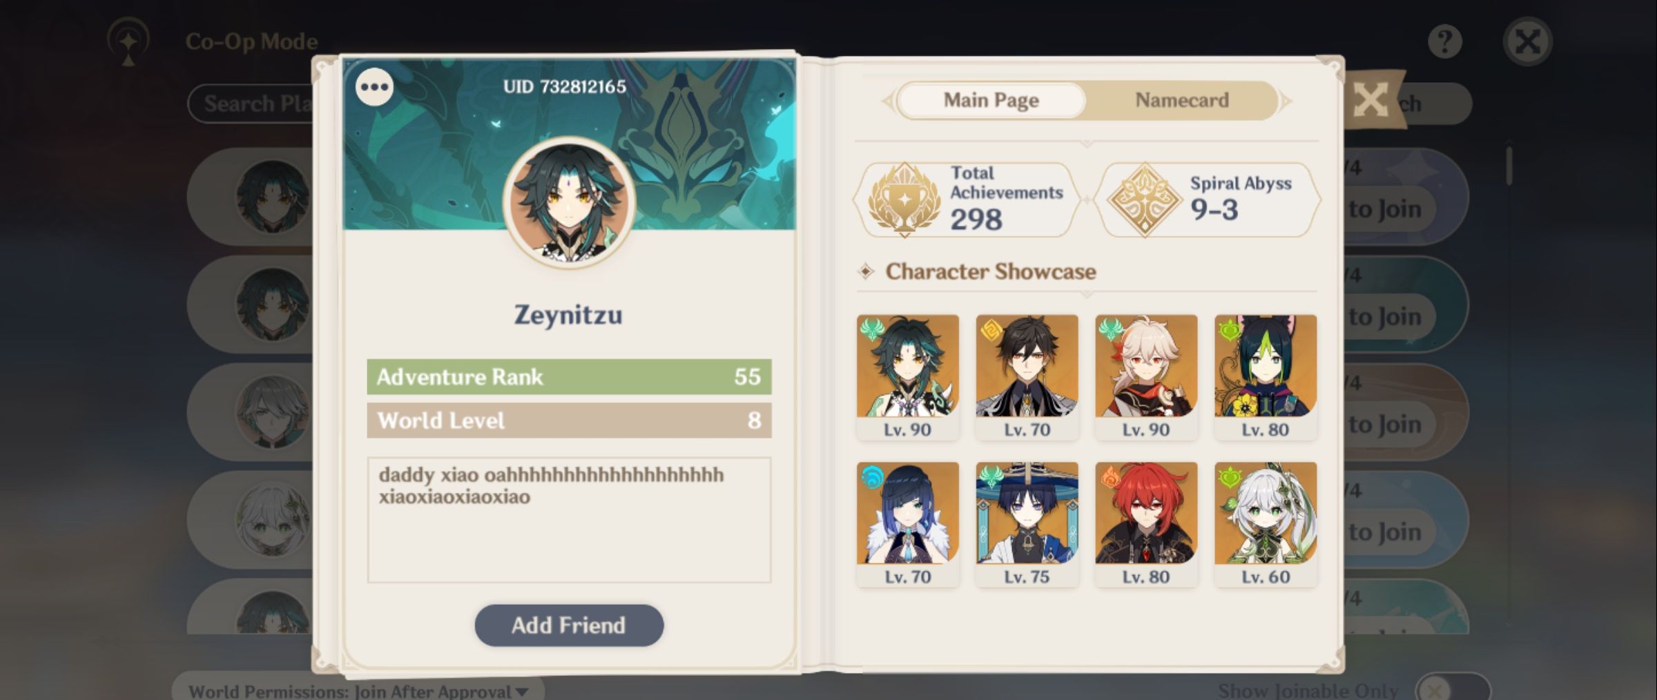Select Wanderer's Lv. 75 showcase portrait
Screen dimensions: 1657x700
(x=1027, y=524)
